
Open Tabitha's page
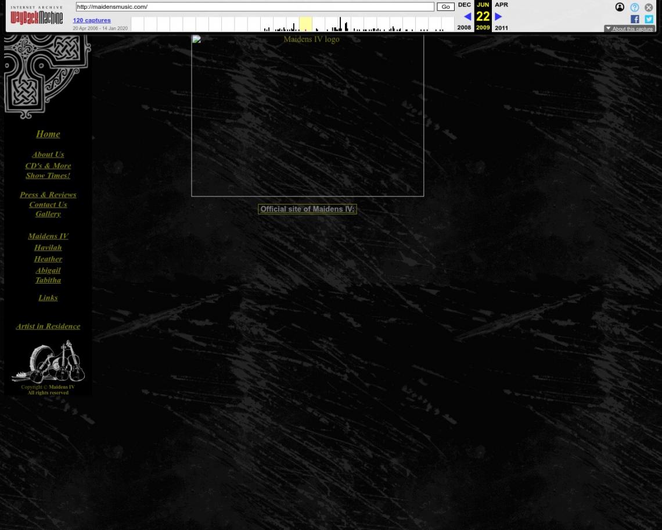tap(48, 280)
